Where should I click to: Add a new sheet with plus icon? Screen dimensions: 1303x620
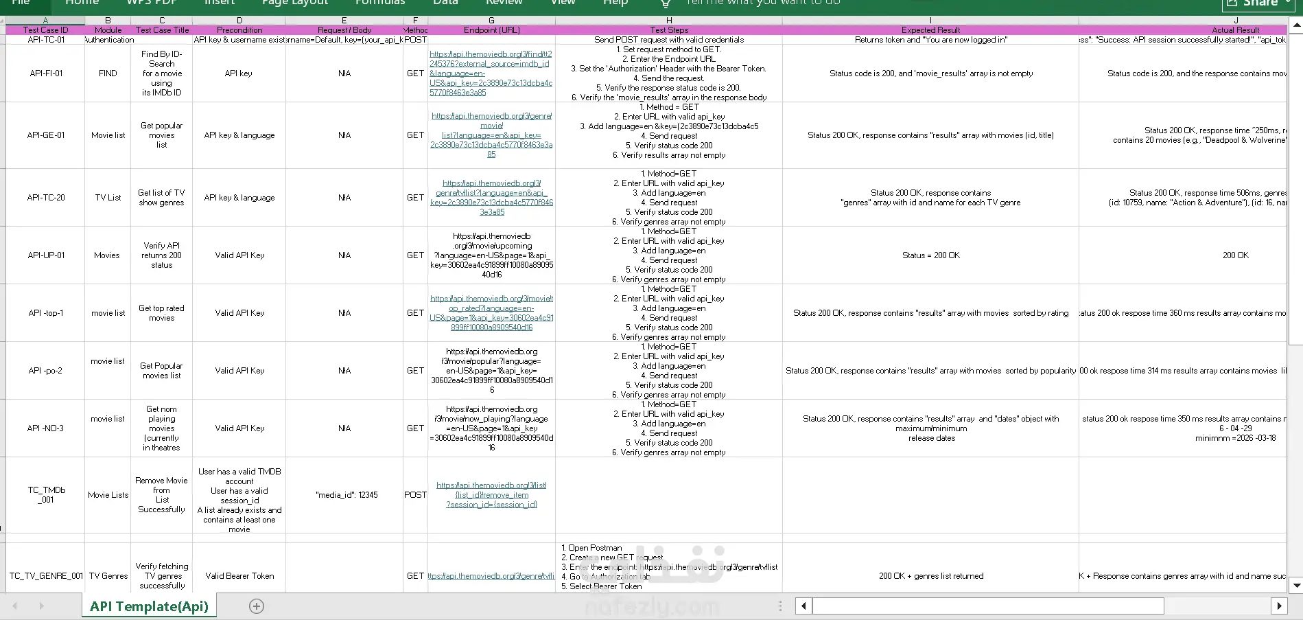coord(257,606)
